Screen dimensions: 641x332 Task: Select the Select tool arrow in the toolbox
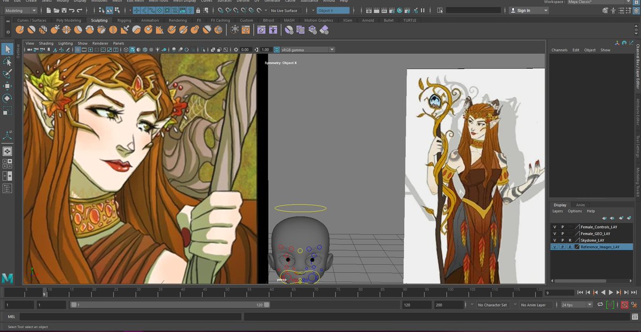(7, 50)
